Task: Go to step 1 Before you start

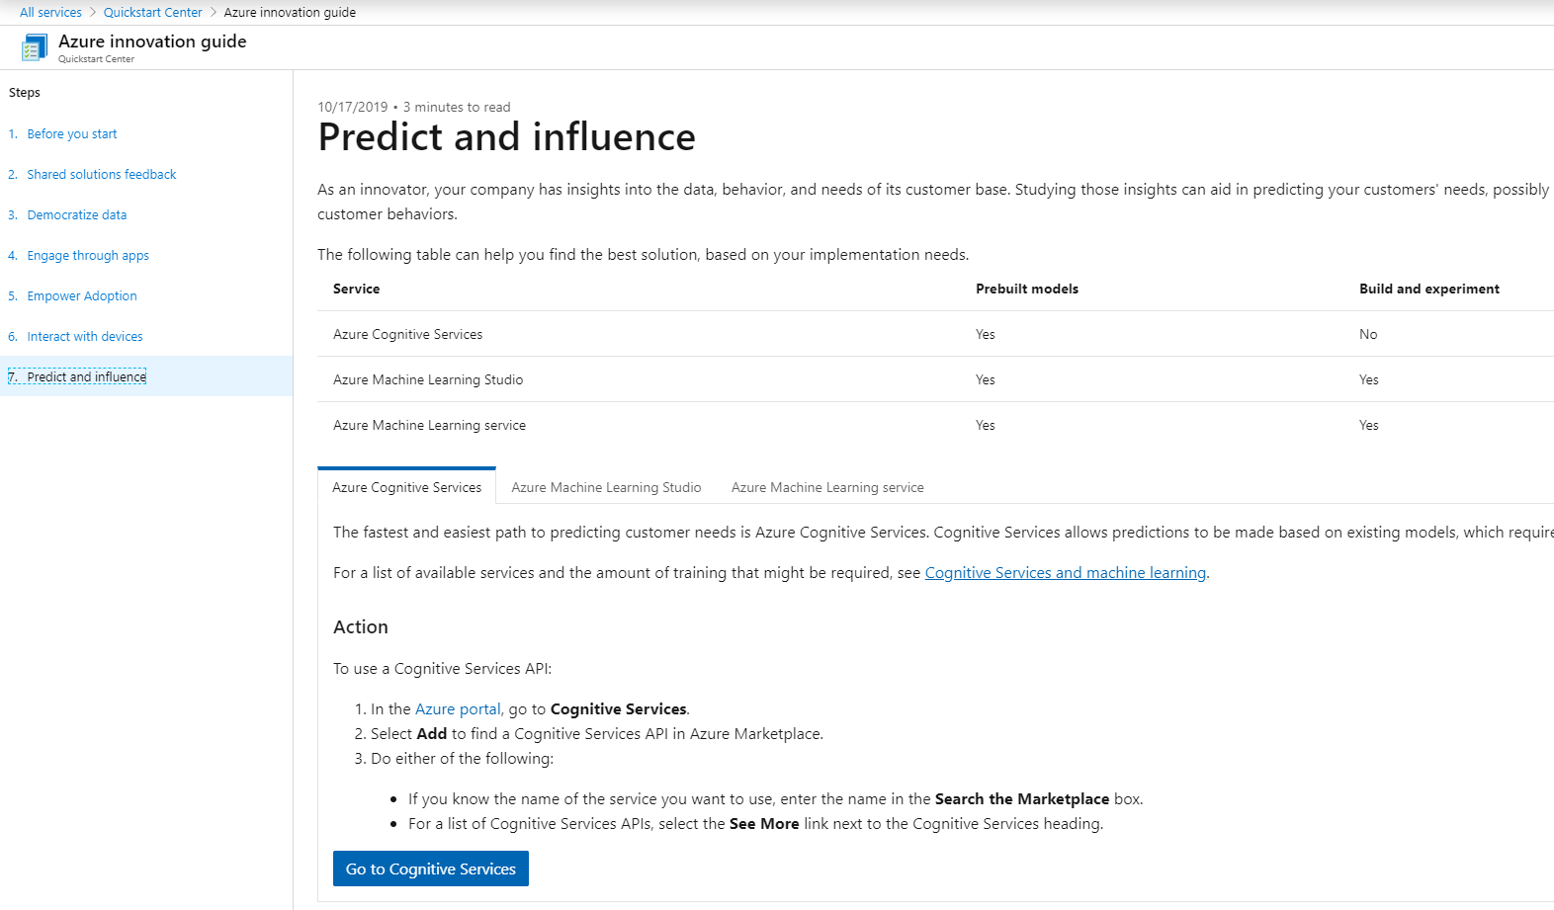Action: 72,134
